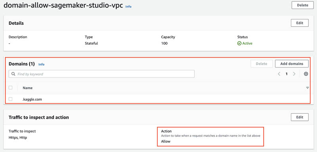Edit traffic to inspect and action

(x=300, y=117)
